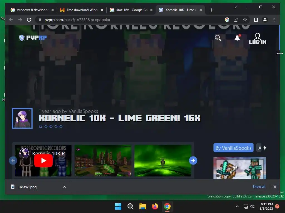Open a new tab

tap(211, 10)
